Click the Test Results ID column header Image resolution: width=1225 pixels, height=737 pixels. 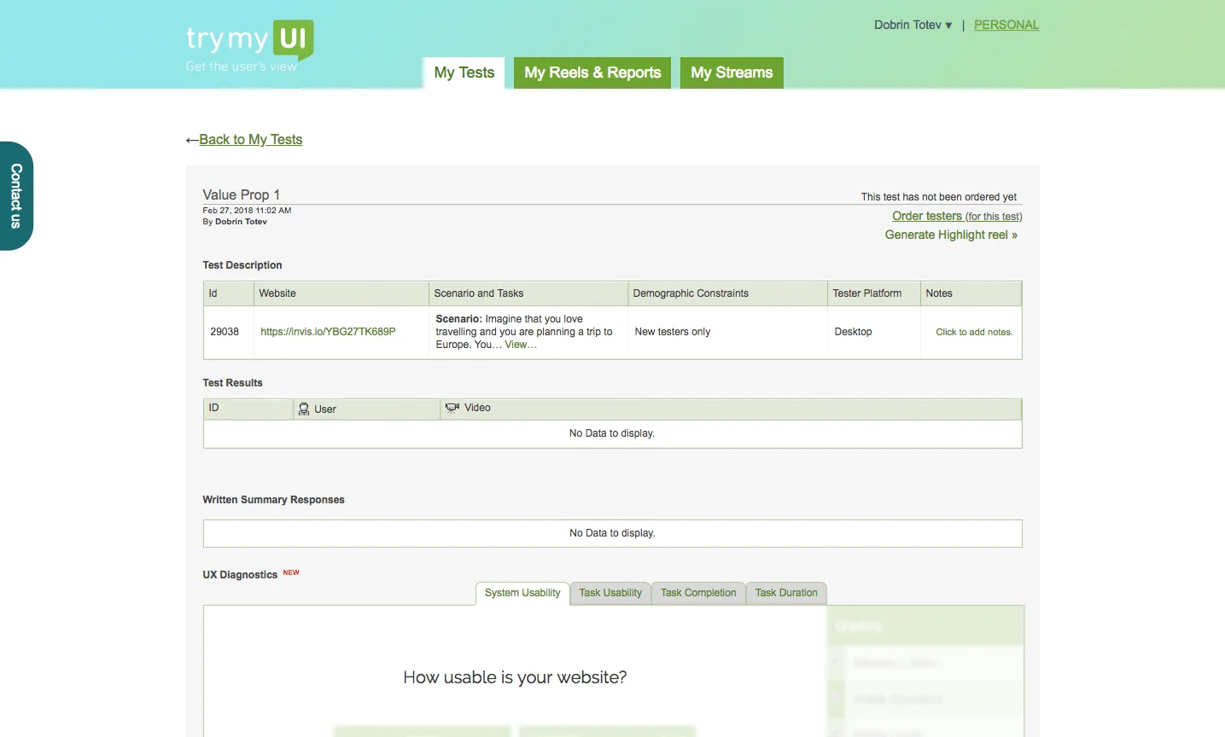click(248, 409)
